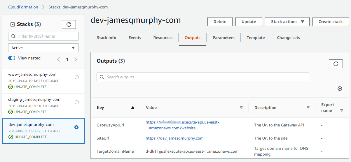Screen dimensions: 351x162
Task: Click 'Target domain name for DNS mapping' text
Action: point(281,151)
